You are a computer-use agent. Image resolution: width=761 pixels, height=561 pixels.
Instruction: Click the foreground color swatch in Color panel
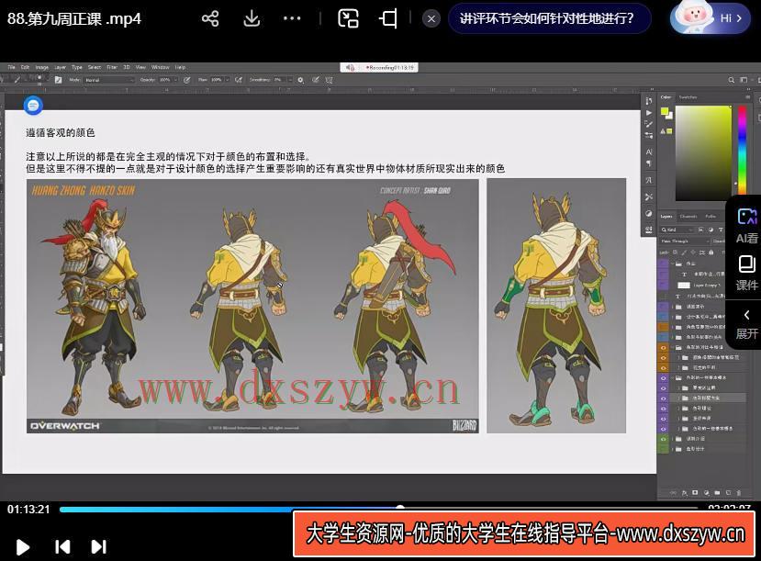(x=665, y=112)
